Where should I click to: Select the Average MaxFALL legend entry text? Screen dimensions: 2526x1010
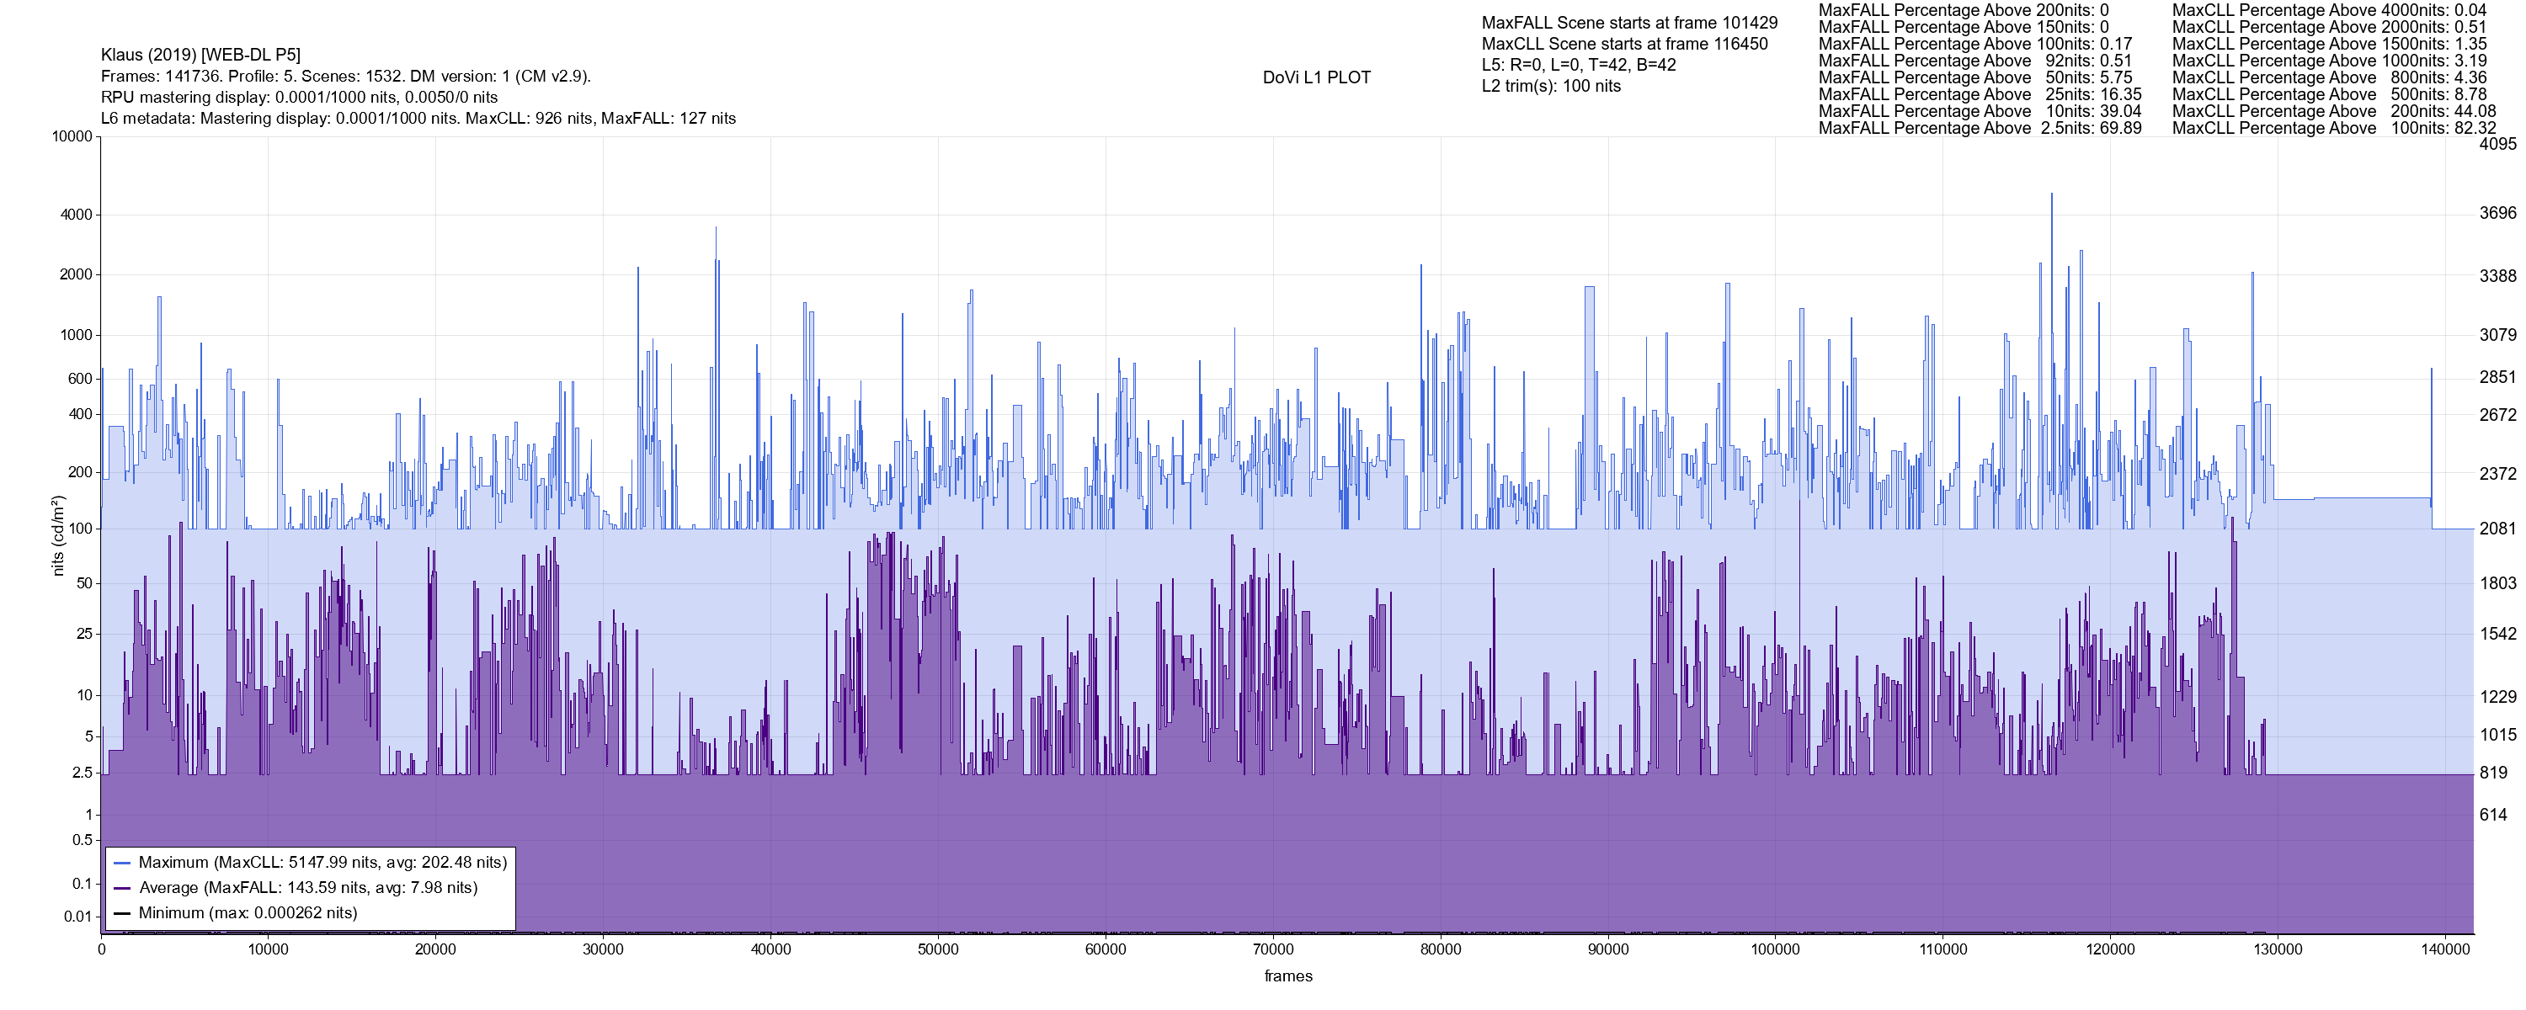308,889
